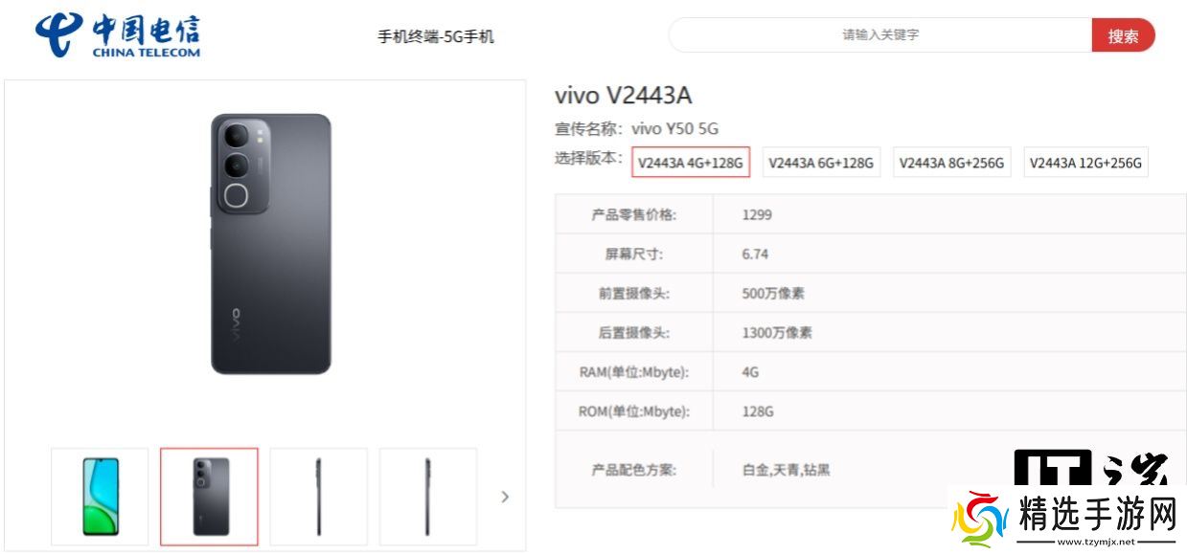Click the China Telecom logo
This screenshot has height=554, width=1187.
click(118, 36)
